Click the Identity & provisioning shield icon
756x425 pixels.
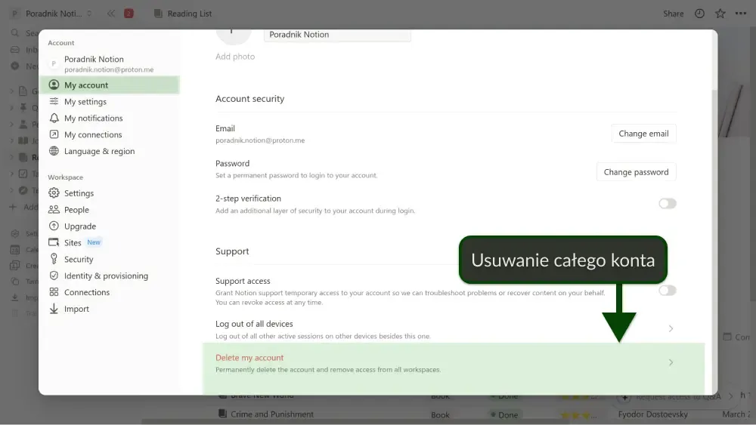click(54, 276)
